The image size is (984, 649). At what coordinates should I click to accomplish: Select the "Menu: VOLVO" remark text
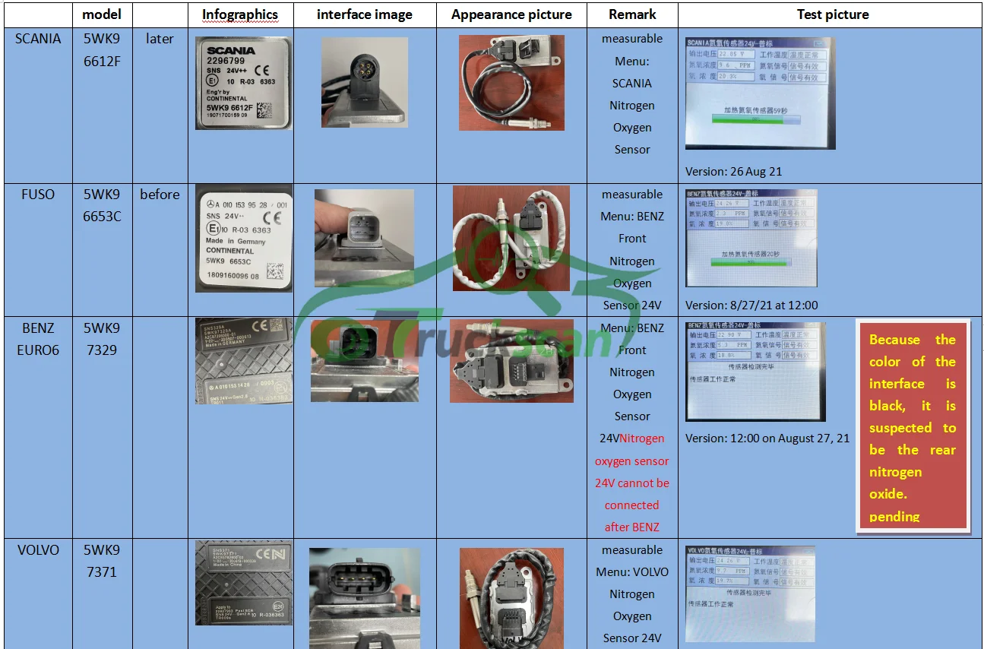click(632, 571)
